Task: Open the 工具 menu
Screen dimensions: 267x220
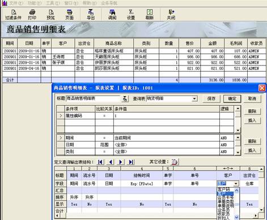Action: pyautogui.click(x=53, y=3)
